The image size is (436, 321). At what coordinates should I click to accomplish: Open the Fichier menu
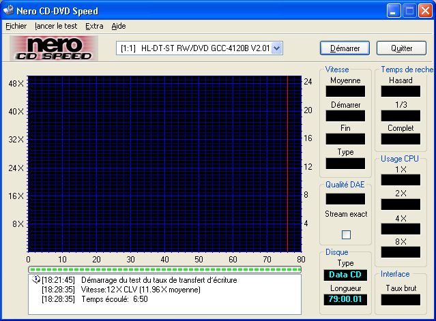click(x=16, y=26)
